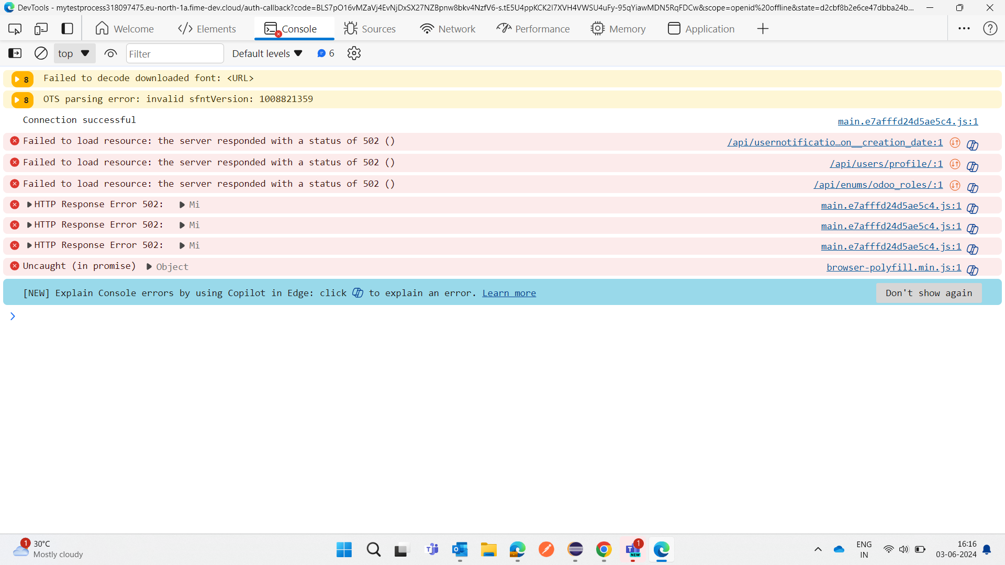This screenshot has width=1005, height=565.
Task: Click the Don't show again button
Action: pos(928,293)
